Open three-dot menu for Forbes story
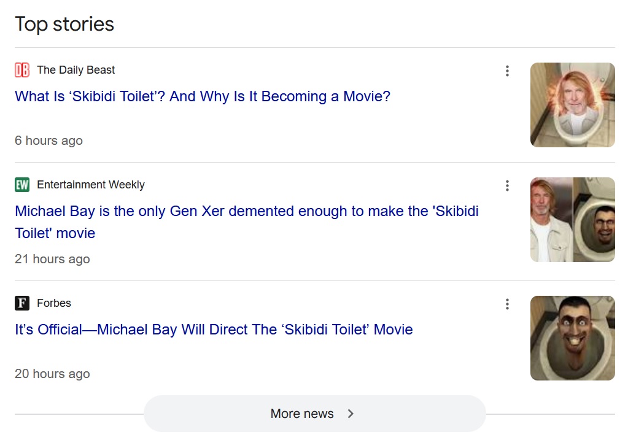Image resolution: width=636 pixels, height=440 pixels. [x=507, y=304]
